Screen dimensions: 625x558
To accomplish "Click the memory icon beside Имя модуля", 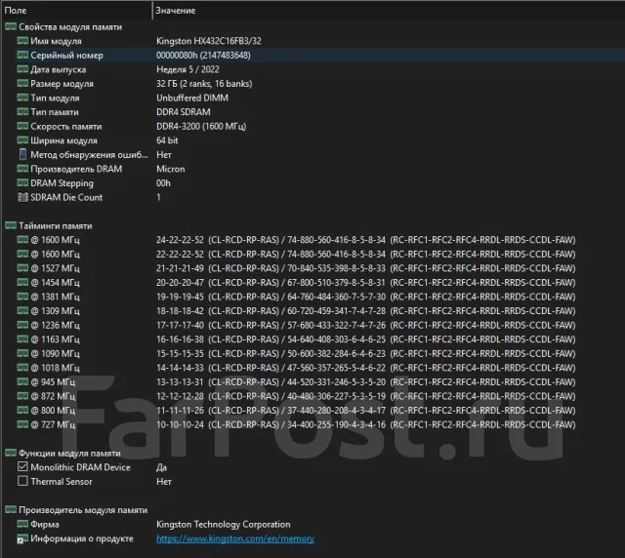I will pyautogui.click(x=22, y=41).
